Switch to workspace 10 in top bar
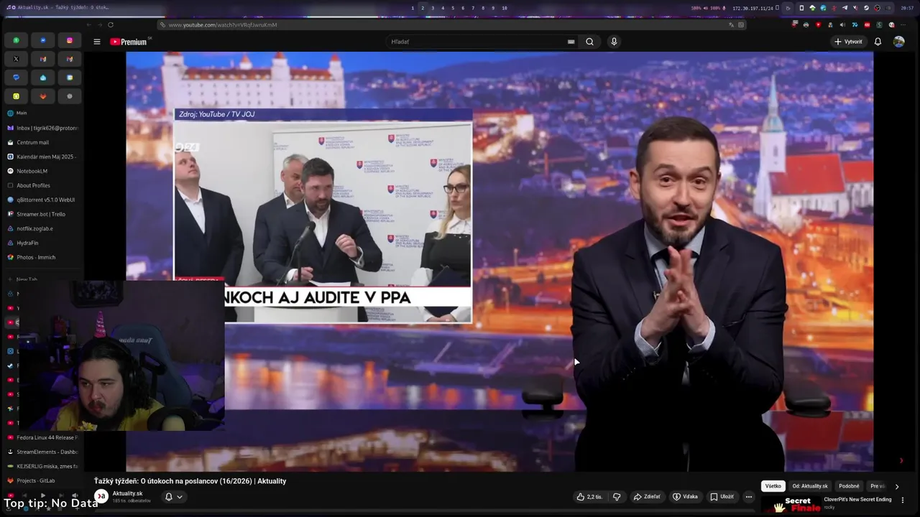920x517 pixels. (505, 8)
